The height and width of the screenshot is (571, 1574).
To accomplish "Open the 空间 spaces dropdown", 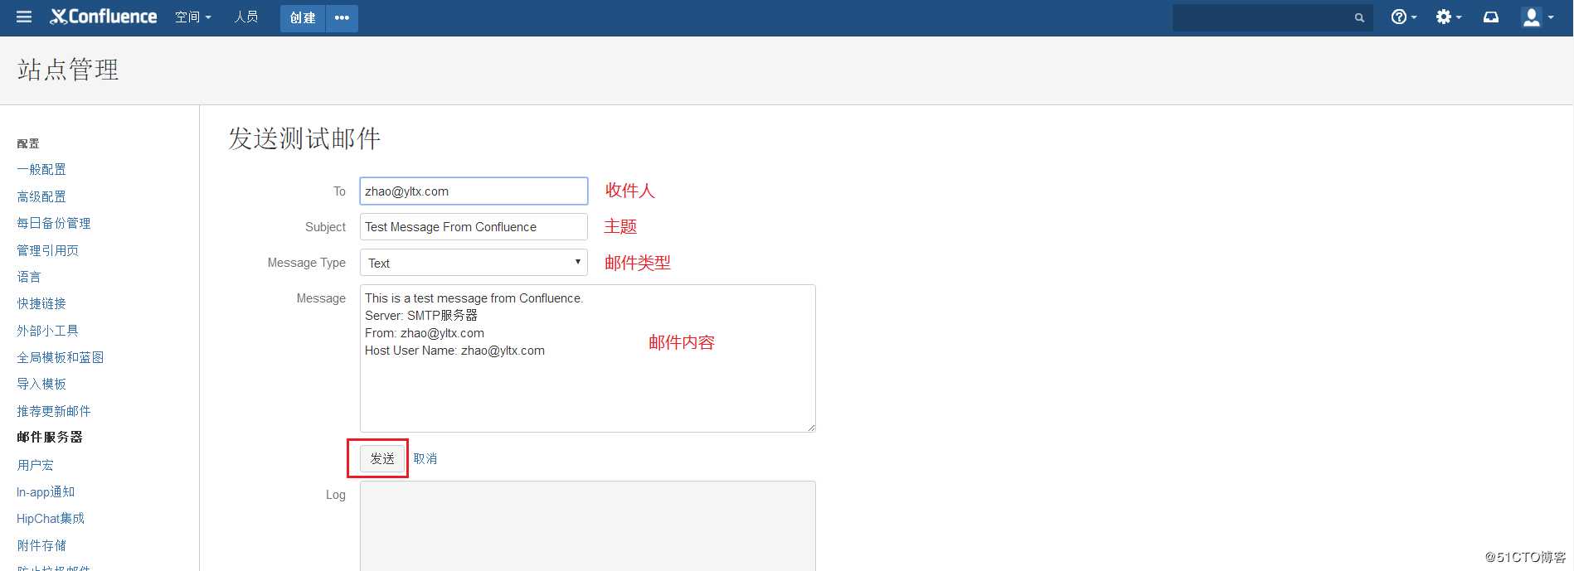I will point(193,17).
